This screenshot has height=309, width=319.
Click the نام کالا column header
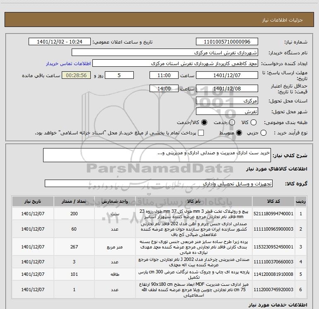(194, 202)
